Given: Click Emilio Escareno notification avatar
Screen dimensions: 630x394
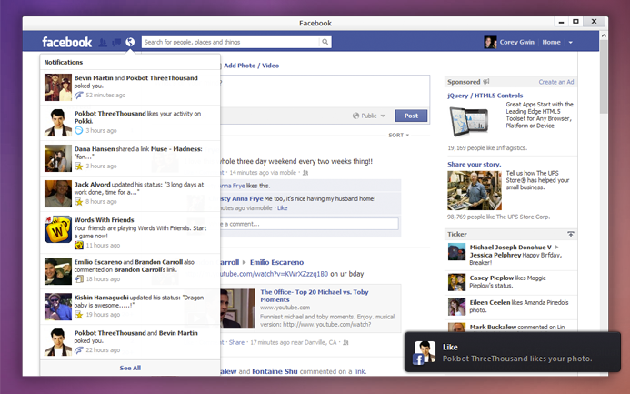Looking at the screenshot, I should click(x=58, y=271).
